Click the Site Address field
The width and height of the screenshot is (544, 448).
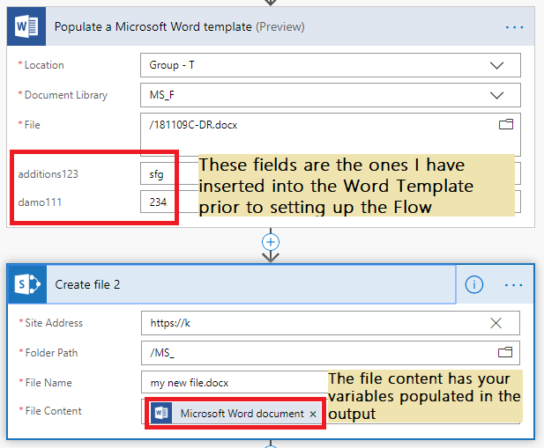click(x=331, y=323)
